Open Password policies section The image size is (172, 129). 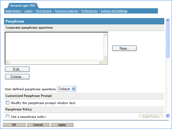pos(66,11)
